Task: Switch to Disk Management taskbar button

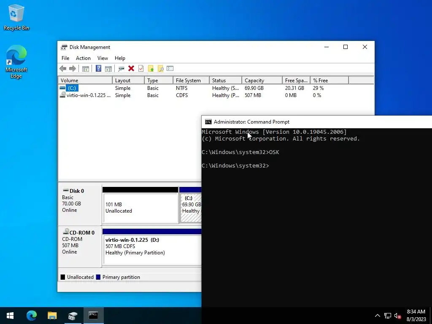Action: (x=73, y=316)
